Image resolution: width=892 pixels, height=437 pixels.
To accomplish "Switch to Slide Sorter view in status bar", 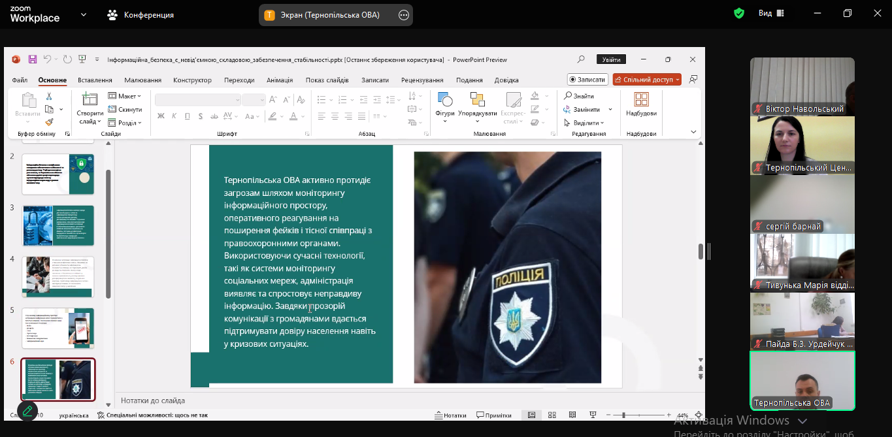I will [x=552, y=415].
